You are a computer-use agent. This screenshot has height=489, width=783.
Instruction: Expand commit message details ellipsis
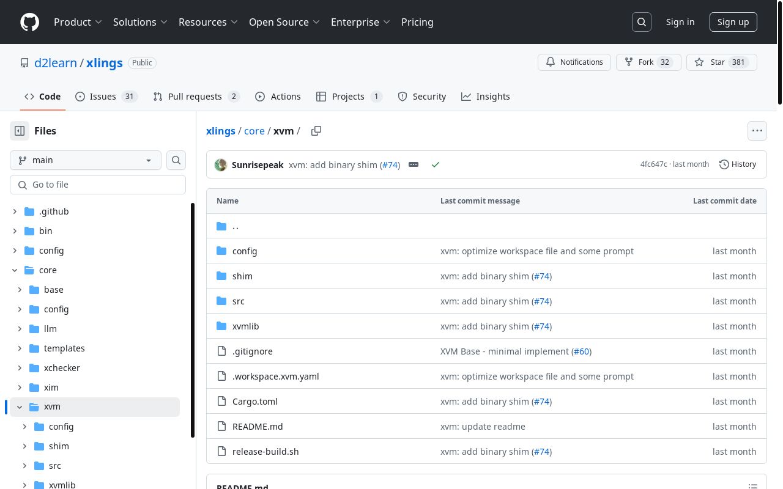click(414, 164)
